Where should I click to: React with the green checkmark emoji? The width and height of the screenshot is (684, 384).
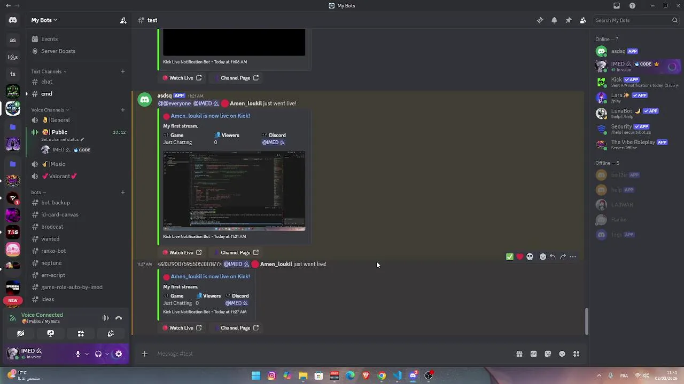(x=510, y=257)
